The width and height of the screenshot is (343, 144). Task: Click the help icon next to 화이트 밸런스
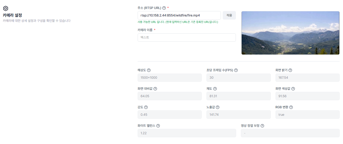tap(158, 126)
